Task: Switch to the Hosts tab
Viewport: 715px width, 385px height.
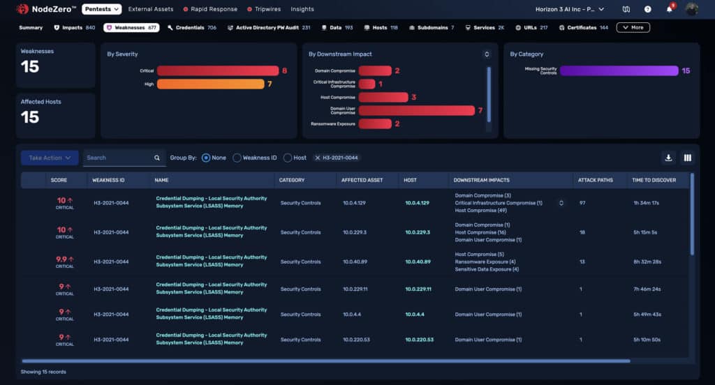Action: click(x=381, y=28)
